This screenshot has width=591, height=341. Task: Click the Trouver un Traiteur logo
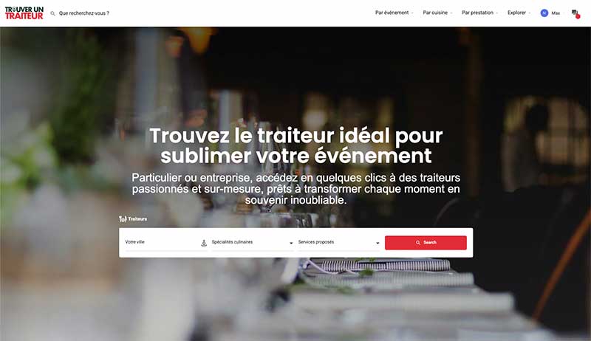[x=24, y=13]
